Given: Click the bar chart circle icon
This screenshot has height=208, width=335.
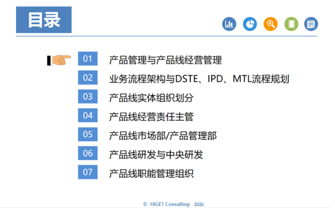Looking at the screenshot, I should 229,24.
